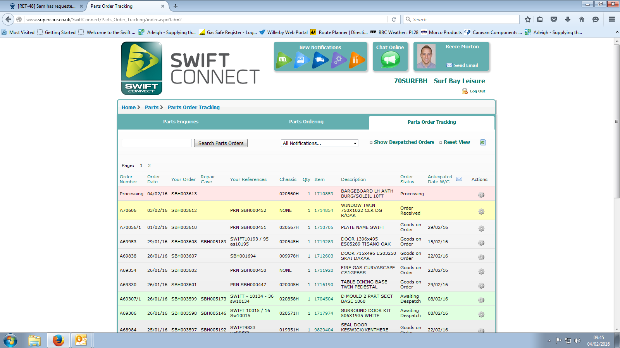
Task: Click the green caravan notification icon
Action: pyautogui.click(x=283, y=60)
